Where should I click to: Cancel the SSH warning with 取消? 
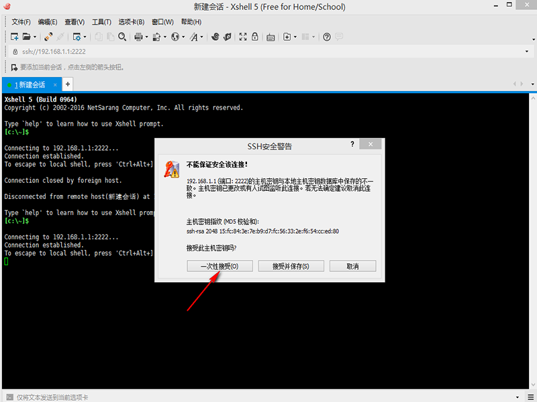click(x=352, y=266)
